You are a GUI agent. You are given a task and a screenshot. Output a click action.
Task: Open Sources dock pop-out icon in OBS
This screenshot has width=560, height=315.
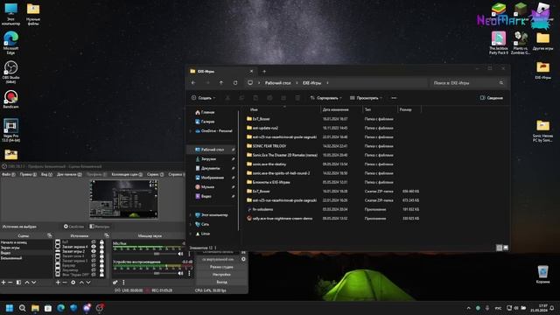point(107,235)
